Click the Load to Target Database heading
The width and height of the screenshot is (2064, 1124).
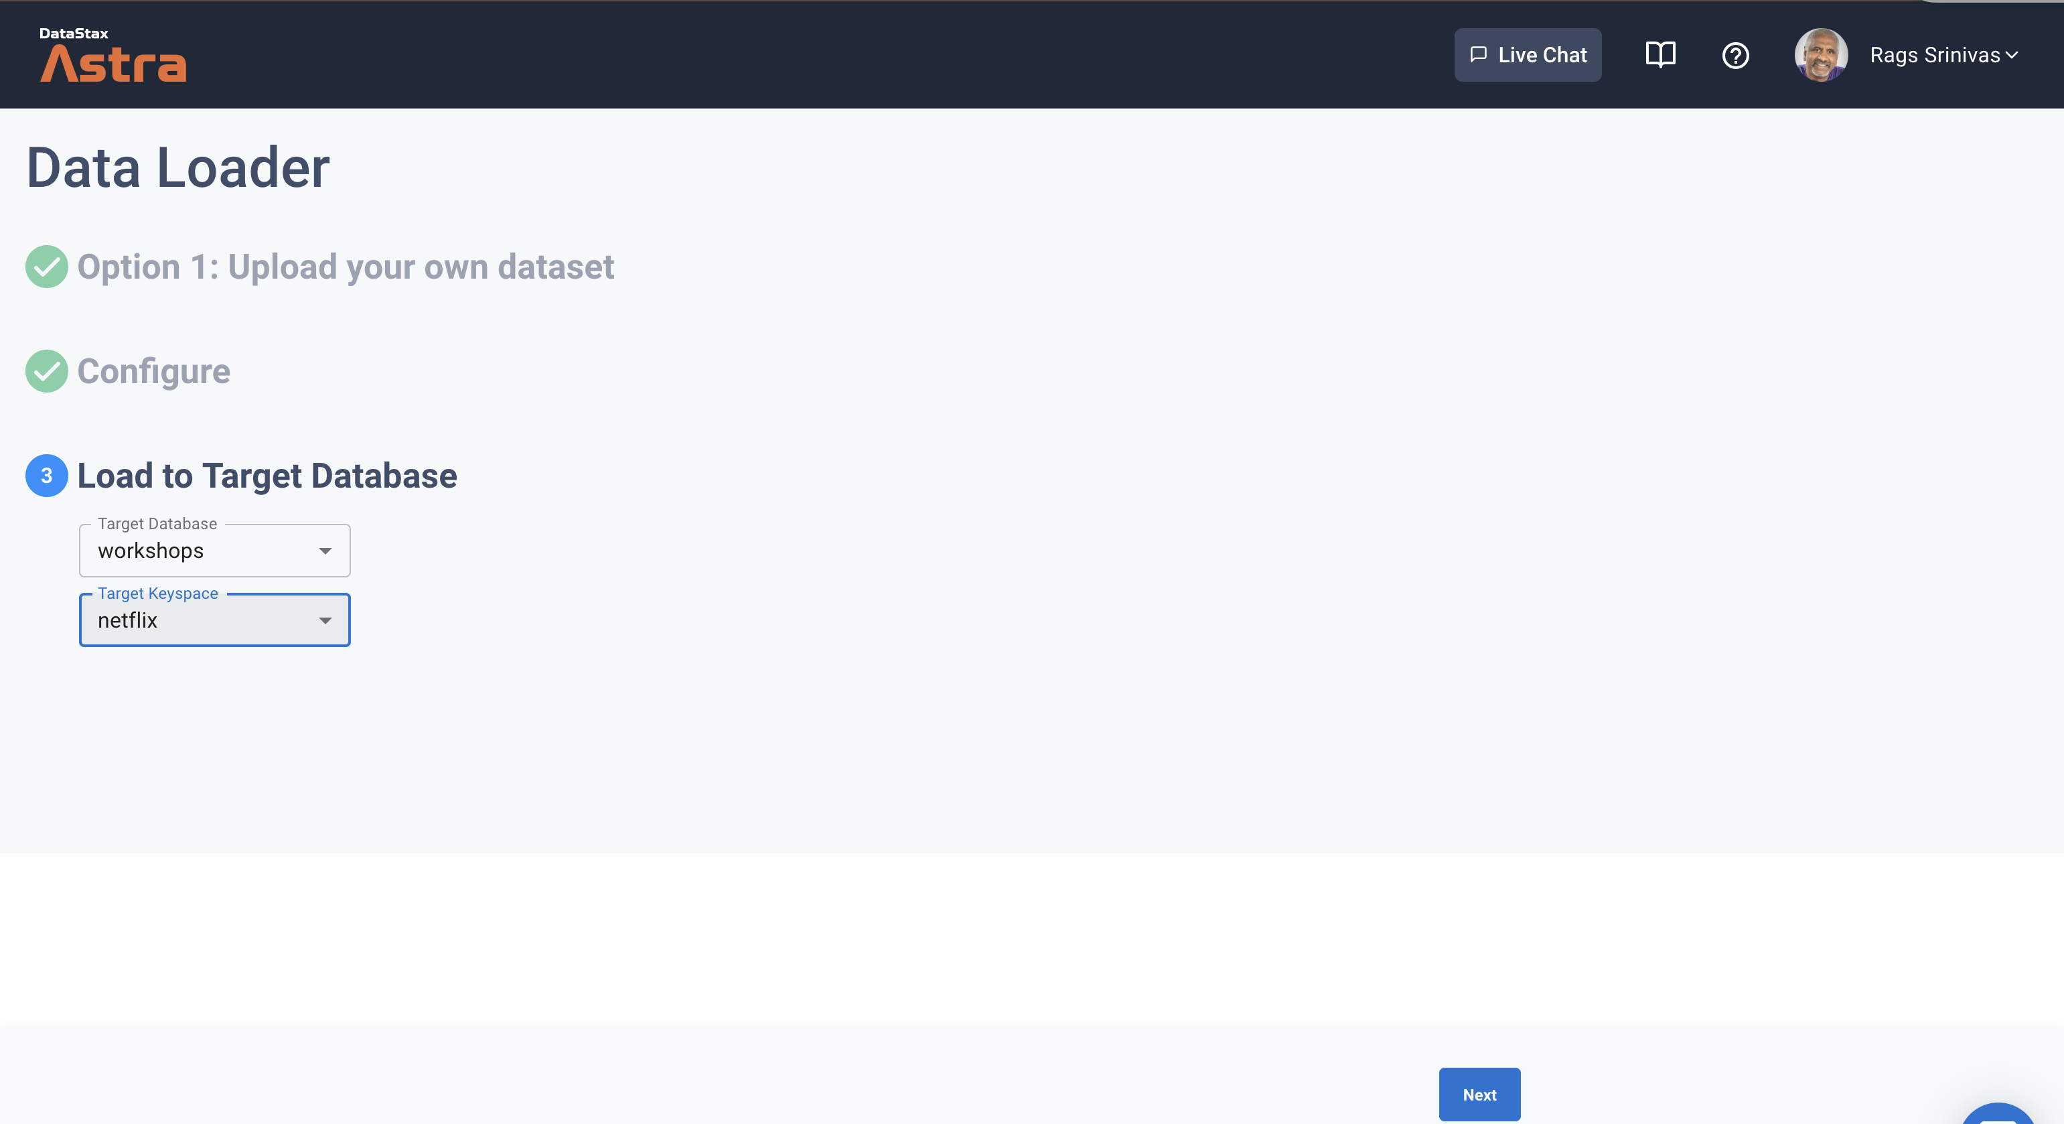(x=267, y=476)
